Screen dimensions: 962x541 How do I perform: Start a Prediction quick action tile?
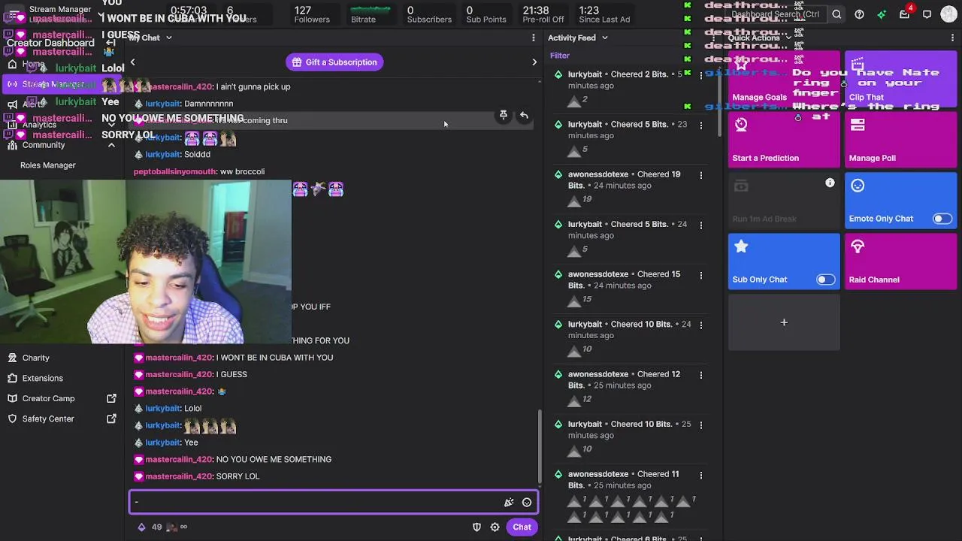[784, 139]
